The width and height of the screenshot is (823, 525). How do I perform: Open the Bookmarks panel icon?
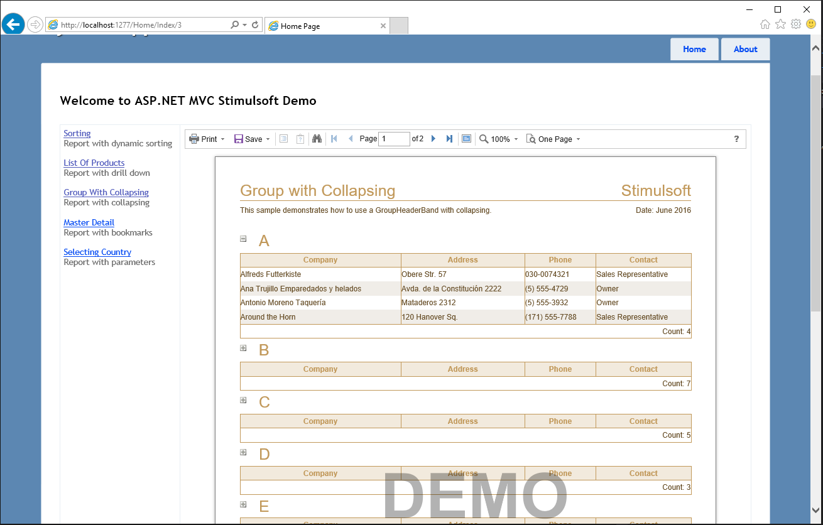[283, 139]
